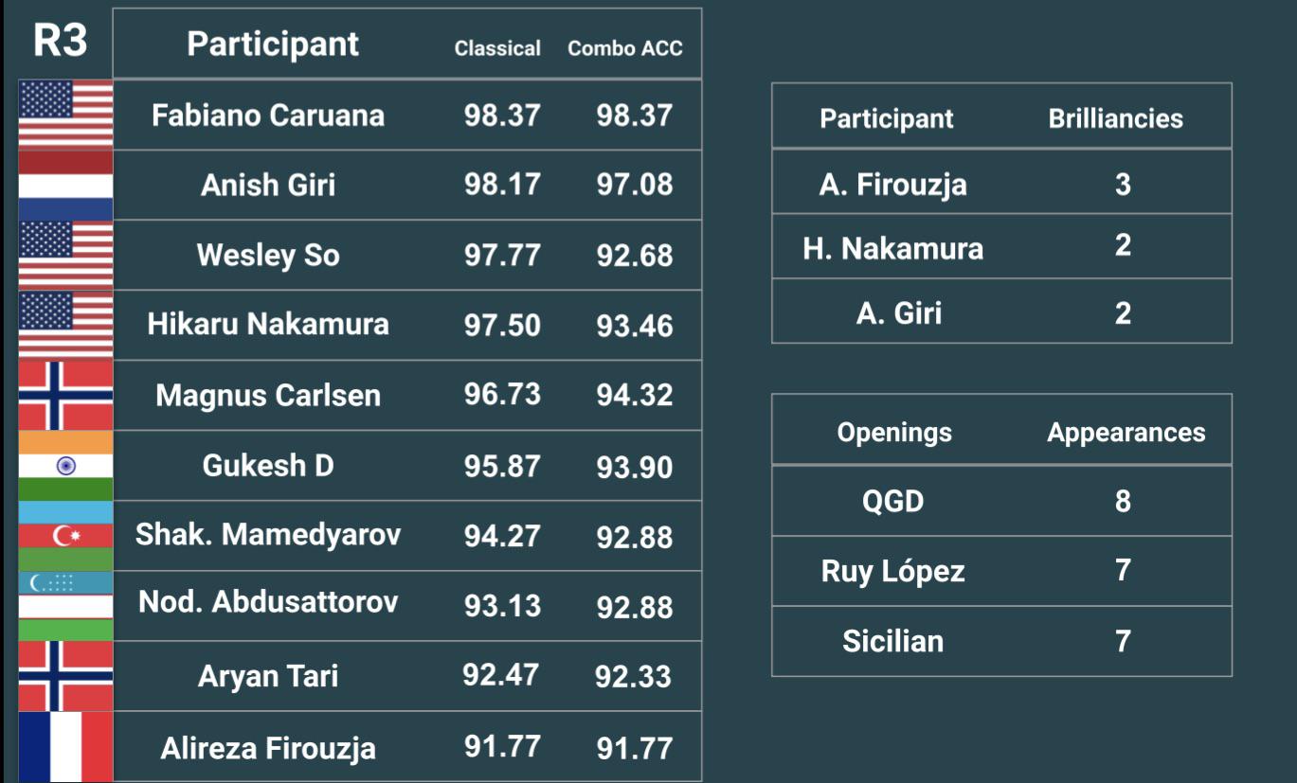This screenshot has height=783, width=1297.
Task: Select the Hikaru Nakamura player name
Action: [x=268, y=325]
